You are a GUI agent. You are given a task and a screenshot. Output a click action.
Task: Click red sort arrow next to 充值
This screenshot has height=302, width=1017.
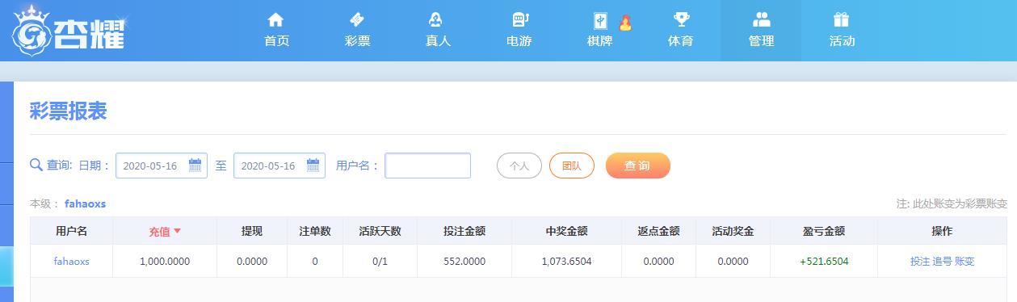coord(177,231)
